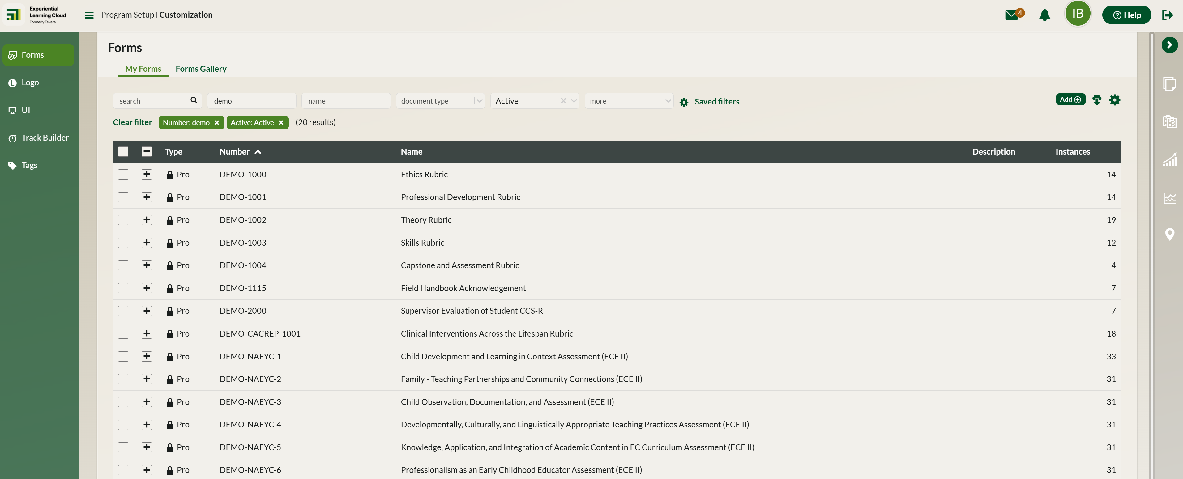Open the hamburger navigation menu
The image size is (1183, 479).
pos(89,15)
